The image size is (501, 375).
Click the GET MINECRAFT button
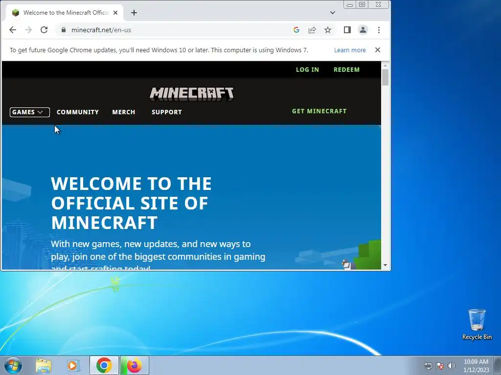pyautogui.click(x=319, y=111)
